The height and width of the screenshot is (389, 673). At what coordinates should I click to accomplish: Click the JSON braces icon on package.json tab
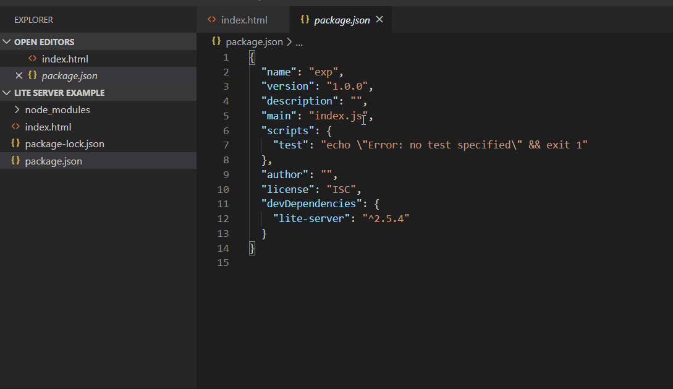click(x=305, y=20)
